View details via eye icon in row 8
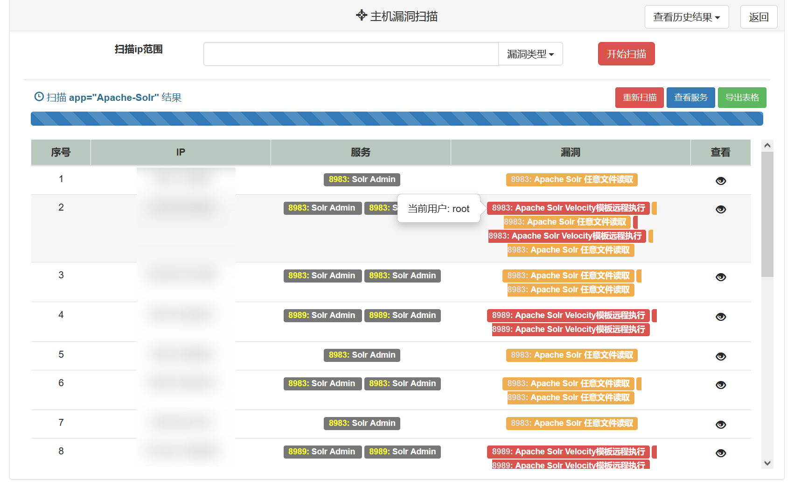This screenshot has width=794, height=495. point(721,453)
